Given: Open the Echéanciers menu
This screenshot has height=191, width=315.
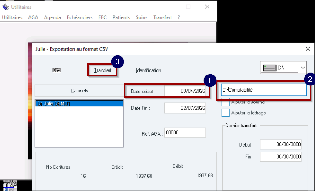Looking at the screenshot, I should [x=79, y=17].
